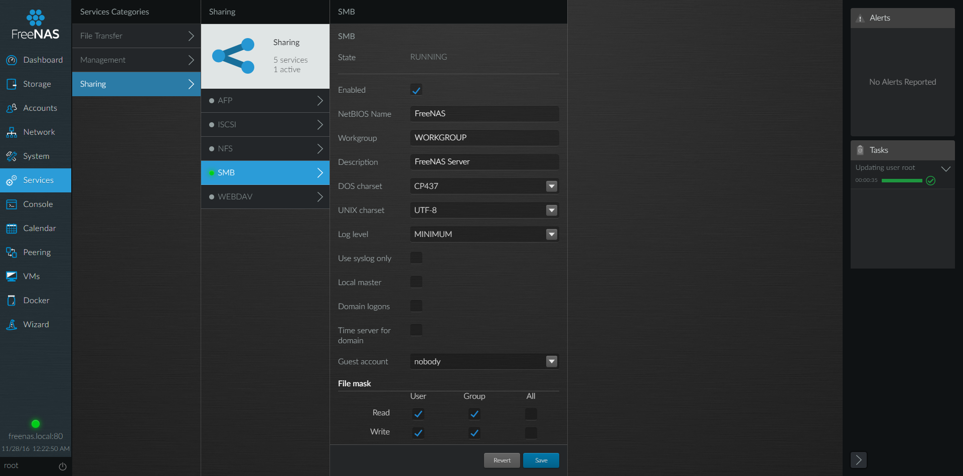
Task: Click the Save button
Action: [541, 460]
